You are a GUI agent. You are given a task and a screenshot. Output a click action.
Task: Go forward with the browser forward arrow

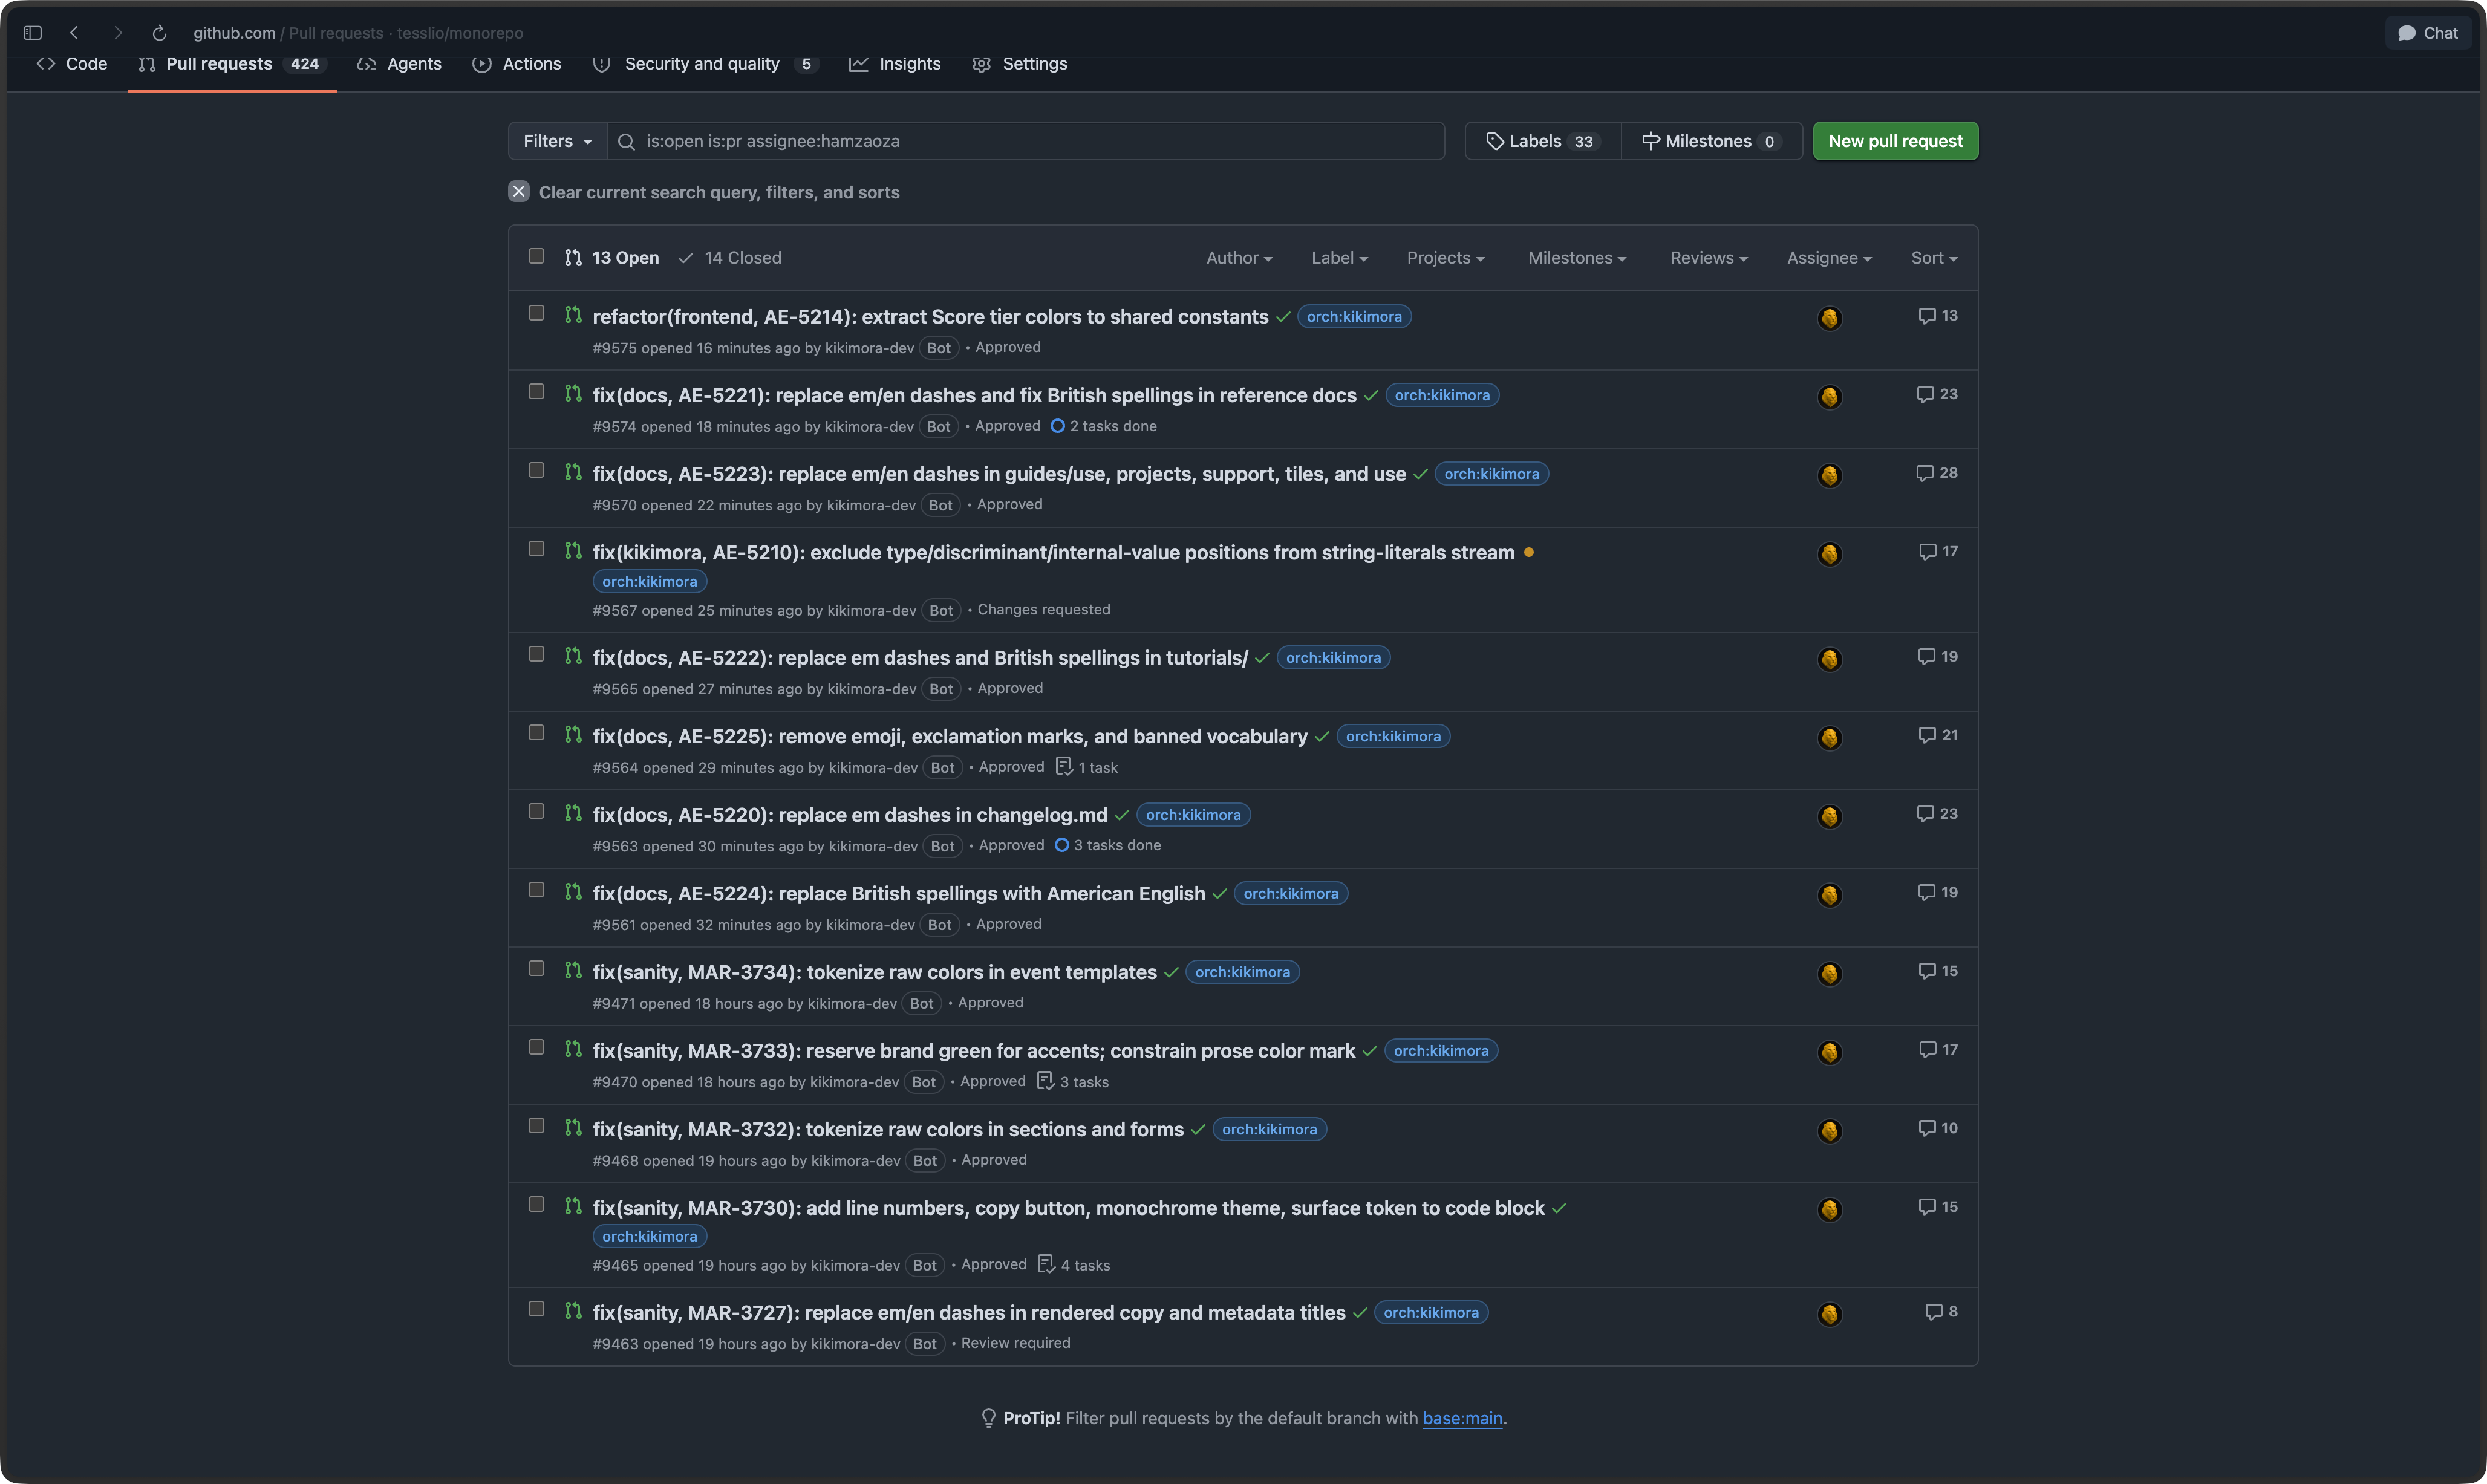click(x=118, y=33)
